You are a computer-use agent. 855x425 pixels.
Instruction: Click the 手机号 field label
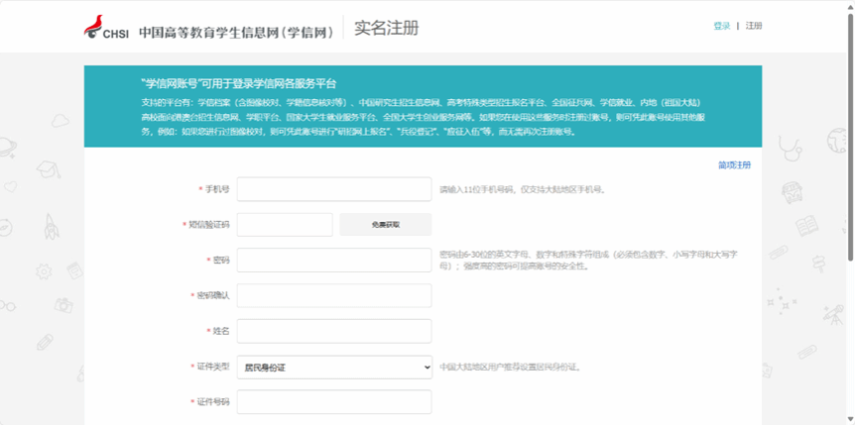(216, 189)
